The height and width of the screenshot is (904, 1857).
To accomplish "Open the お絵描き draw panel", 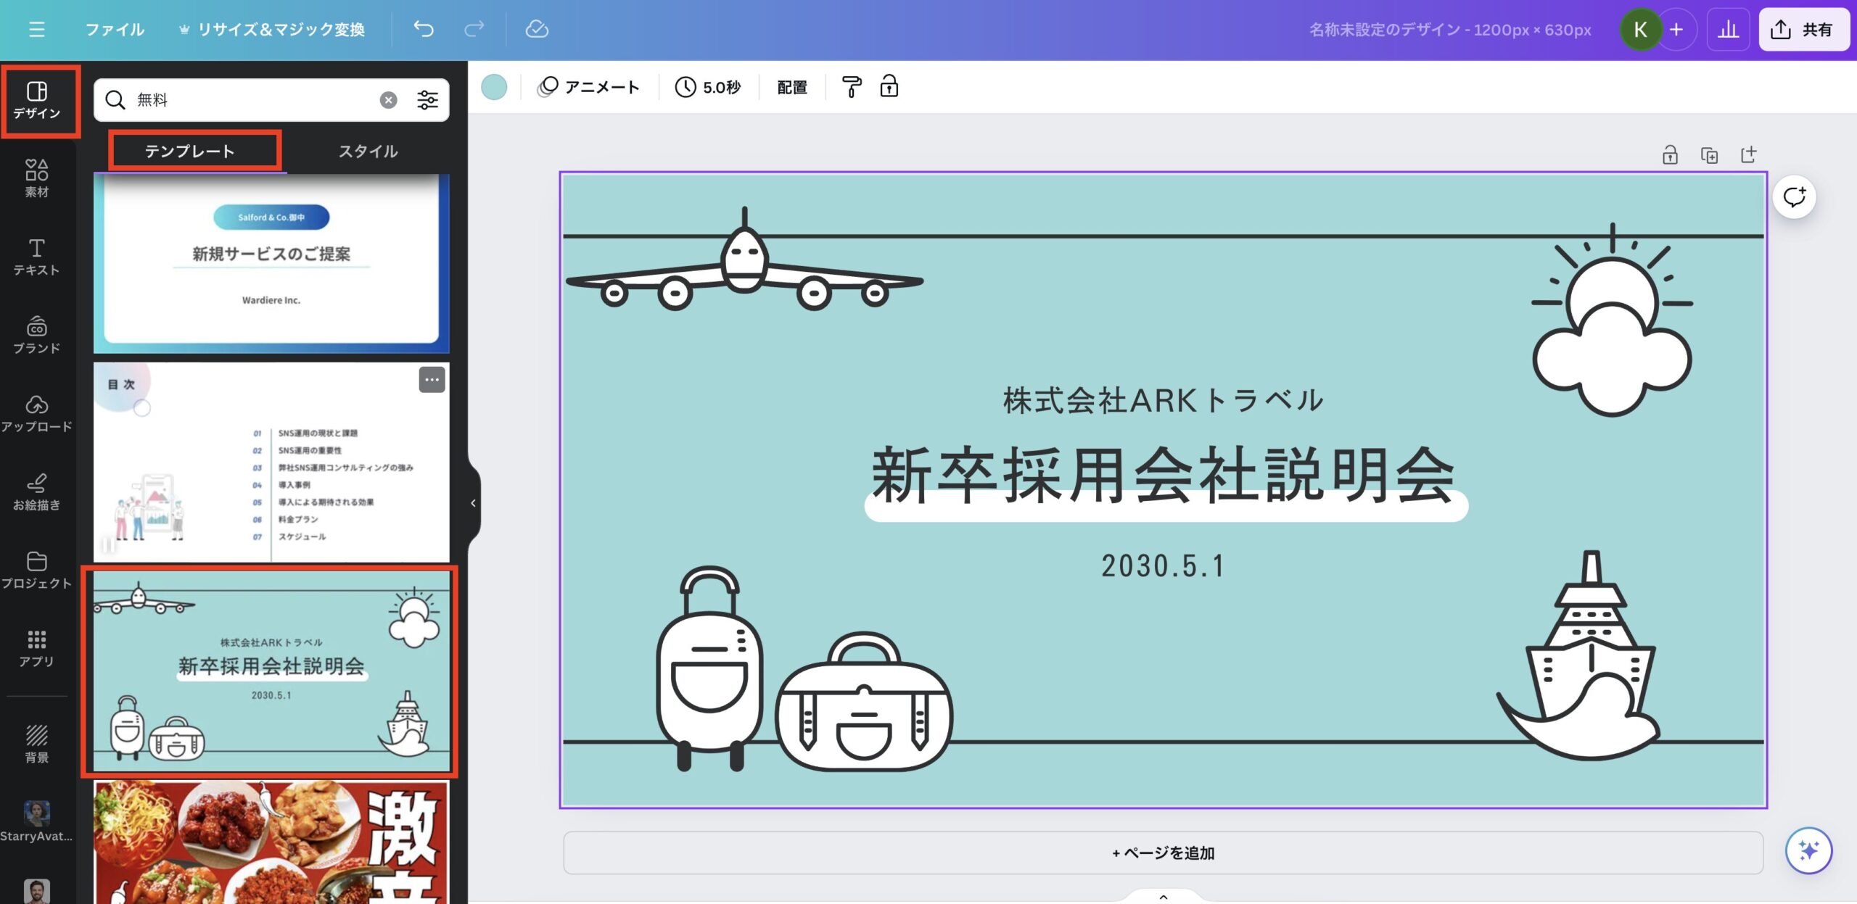I will [37, 492].
